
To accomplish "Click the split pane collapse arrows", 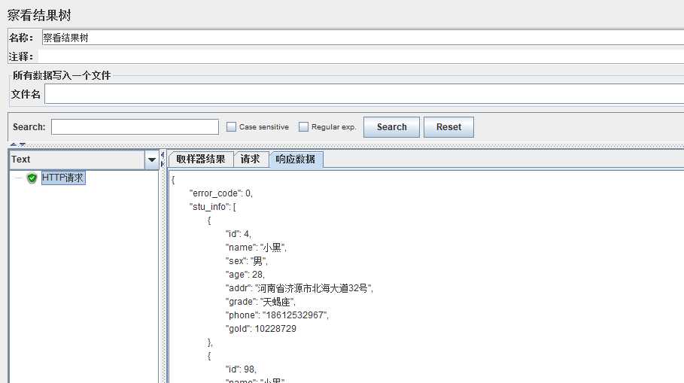I will 18,144.
